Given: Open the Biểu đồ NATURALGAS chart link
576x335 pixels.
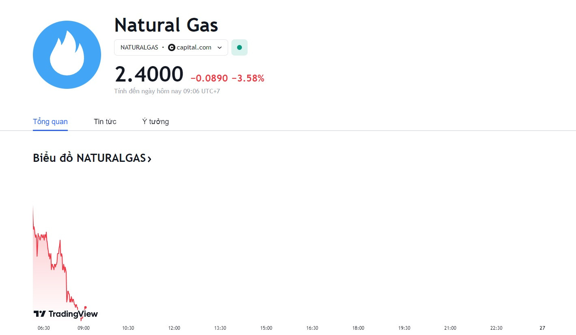Looking at the screenshot, I should click(92, 158).
